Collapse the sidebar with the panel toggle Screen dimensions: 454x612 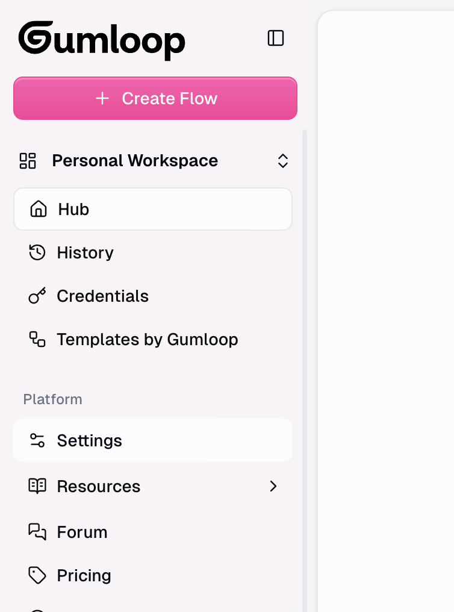click(x=275, y=38)
